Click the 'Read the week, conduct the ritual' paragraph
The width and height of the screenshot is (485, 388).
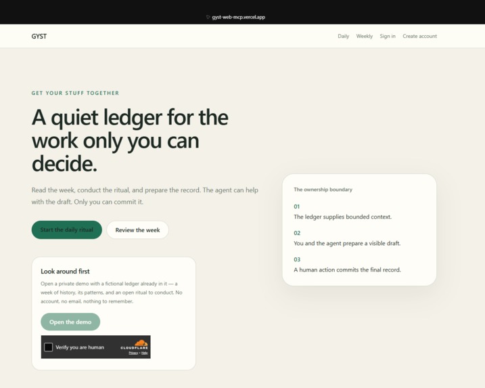[145, 196]
